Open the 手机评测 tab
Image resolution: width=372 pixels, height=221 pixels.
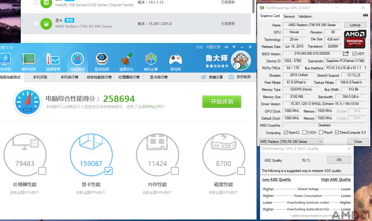40,77
